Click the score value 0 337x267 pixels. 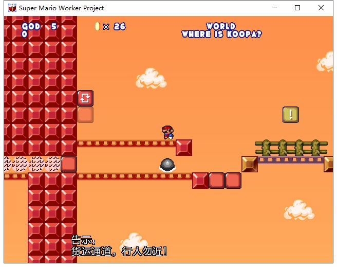click(x=25, y=34)
